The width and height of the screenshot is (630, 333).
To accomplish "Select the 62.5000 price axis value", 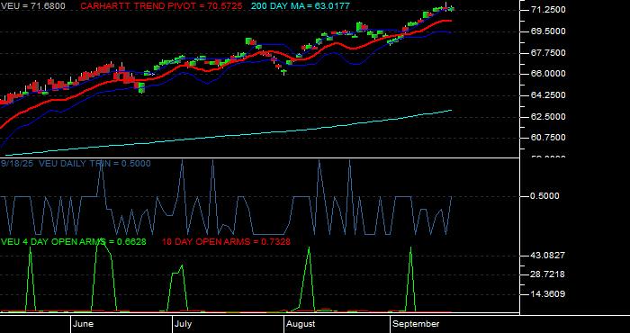I will point(548,116).
